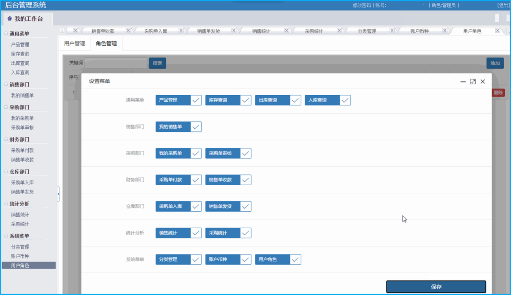
Task: Open 采购单审核 in the sidebar
Action: [x=22, y=127]
